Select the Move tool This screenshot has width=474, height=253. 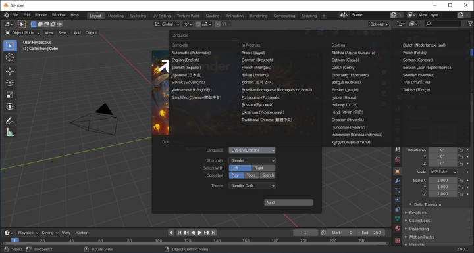point(10,71)
